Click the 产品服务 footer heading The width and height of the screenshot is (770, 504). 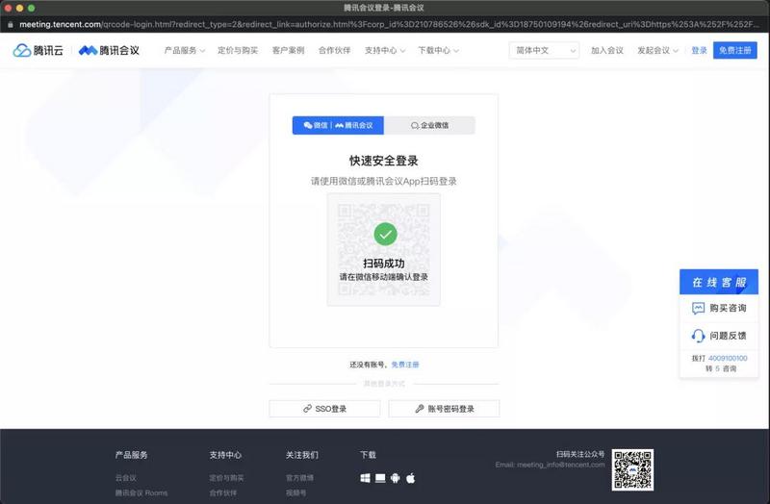(x=132, y=455)
